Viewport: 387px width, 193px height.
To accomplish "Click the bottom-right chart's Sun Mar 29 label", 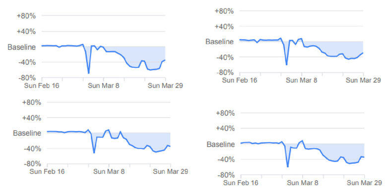I will (364, 183).
